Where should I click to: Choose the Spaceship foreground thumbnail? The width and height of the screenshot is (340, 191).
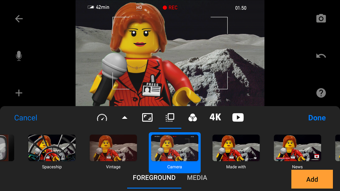point(52,148)
